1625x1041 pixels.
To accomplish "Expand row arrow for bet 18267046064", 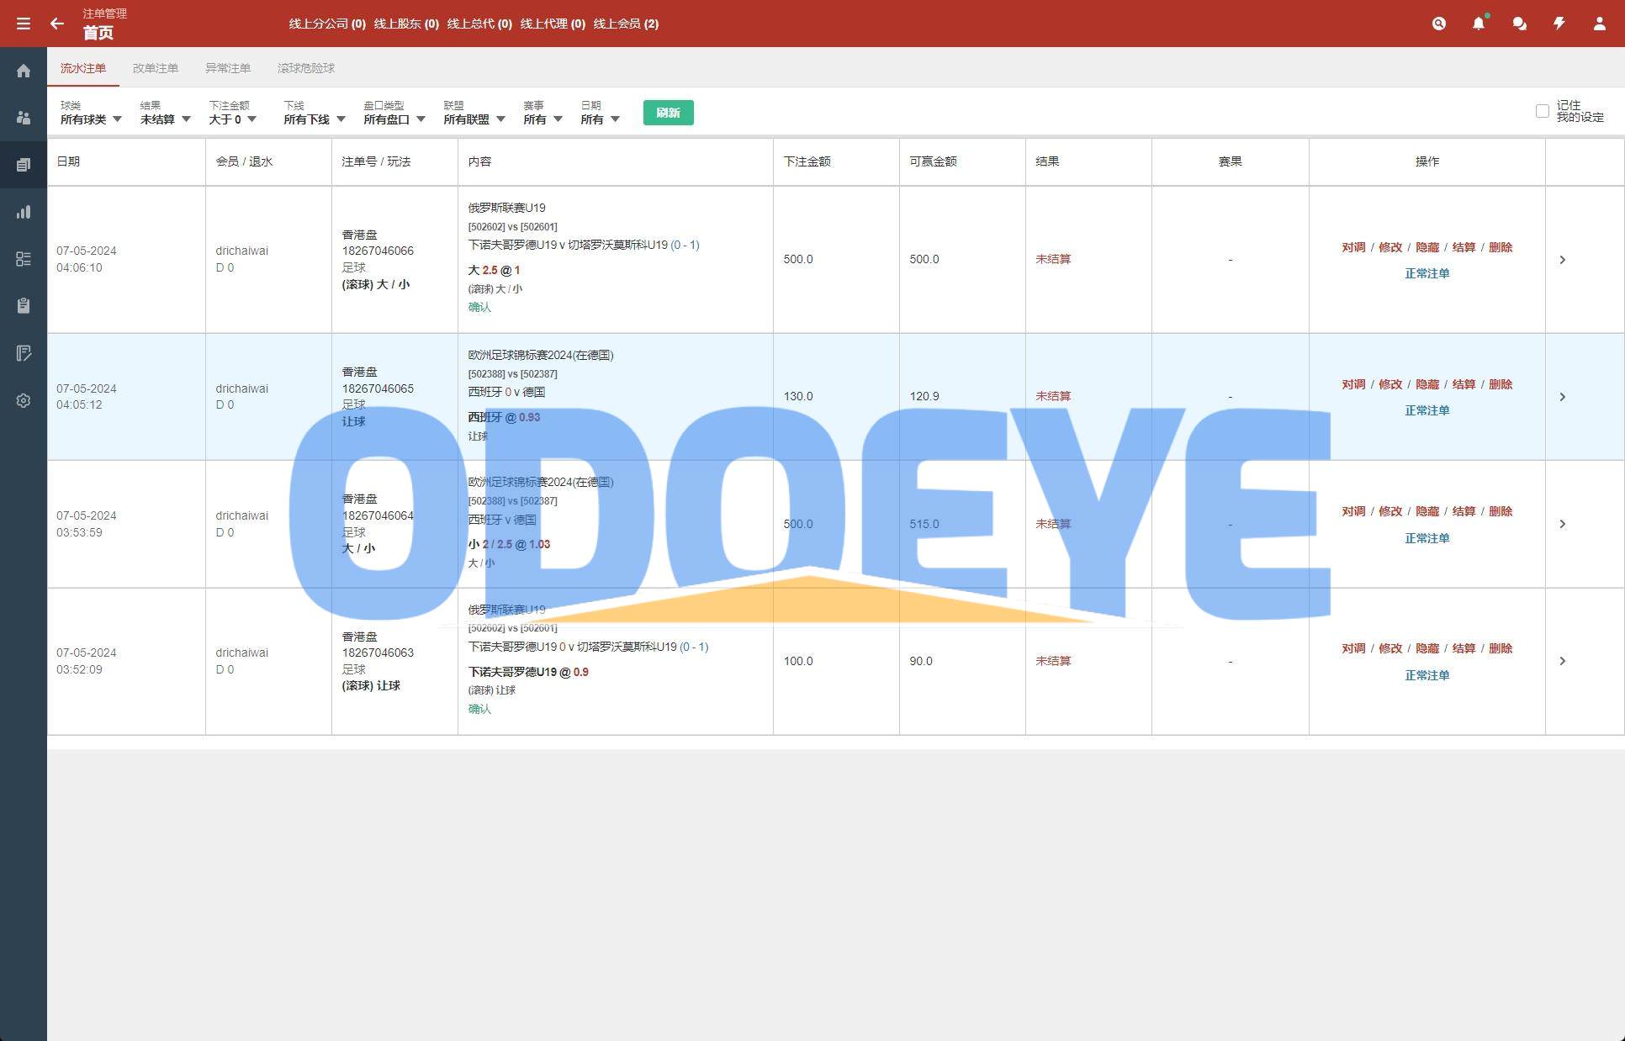I will point(1563,524).
